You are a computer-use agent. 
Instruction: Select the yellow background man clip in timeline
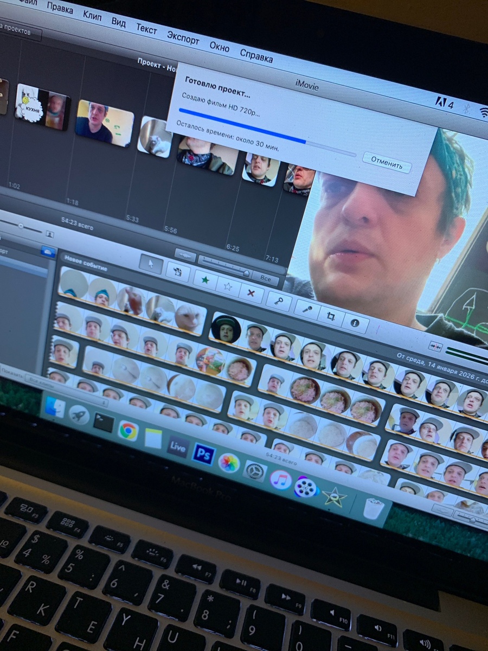point(104,123)
